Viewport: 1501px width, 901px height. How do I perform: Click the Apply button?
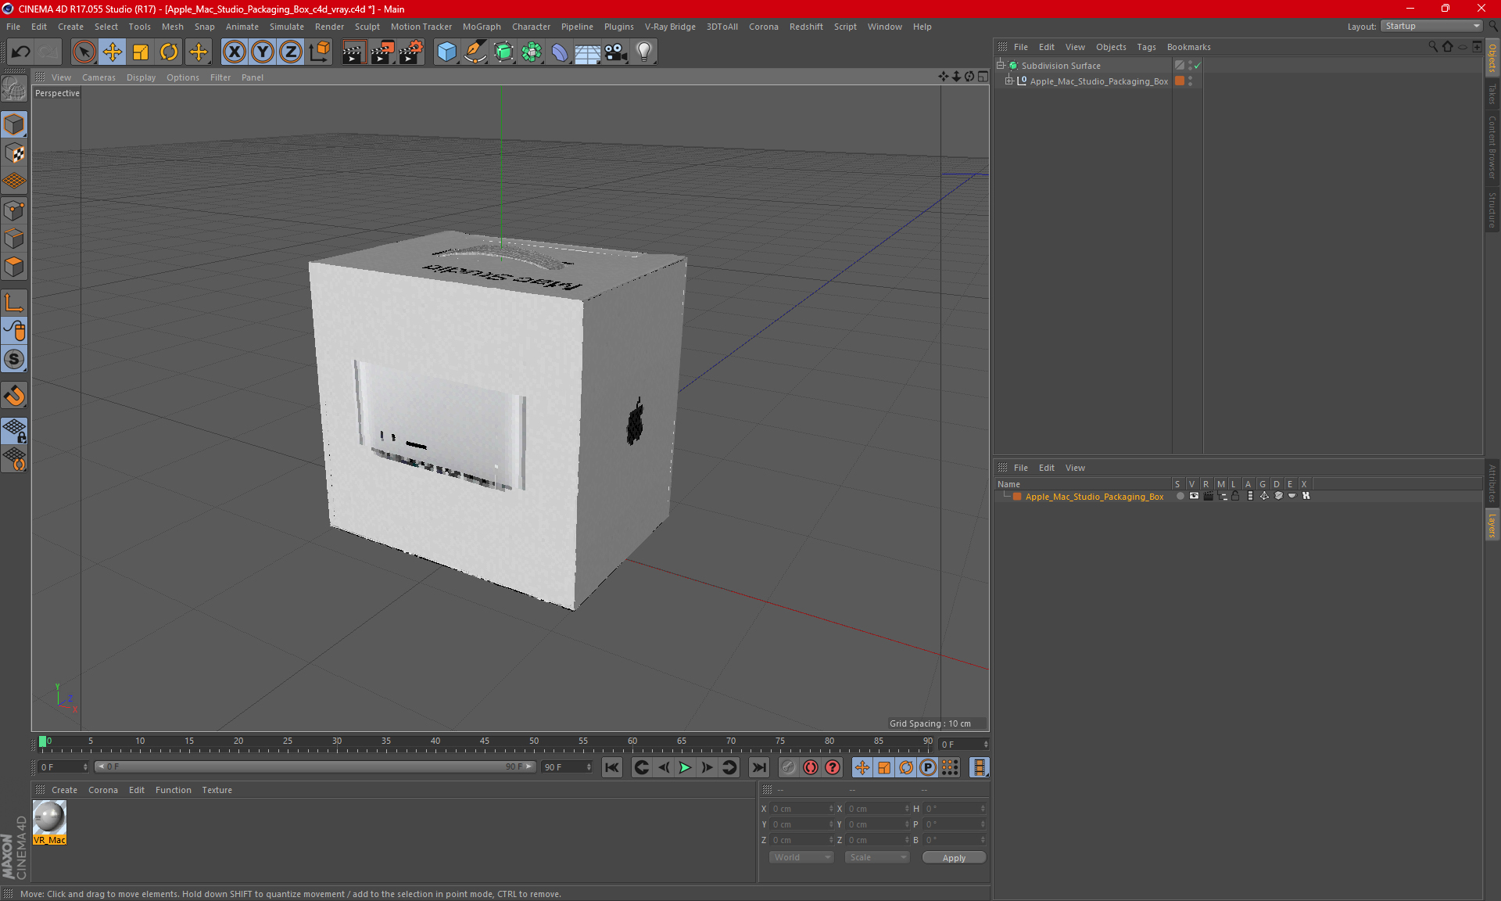coord(953,858)
